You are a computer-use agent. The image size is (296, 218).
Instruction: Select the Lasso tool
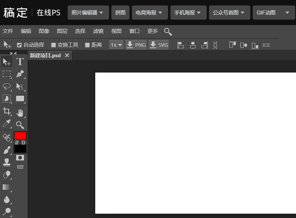click(7, 86)
